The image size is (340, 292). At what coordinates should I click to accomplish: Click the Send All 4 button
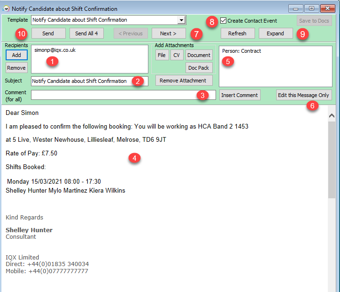pyautogui.click(x=86, y=33)
